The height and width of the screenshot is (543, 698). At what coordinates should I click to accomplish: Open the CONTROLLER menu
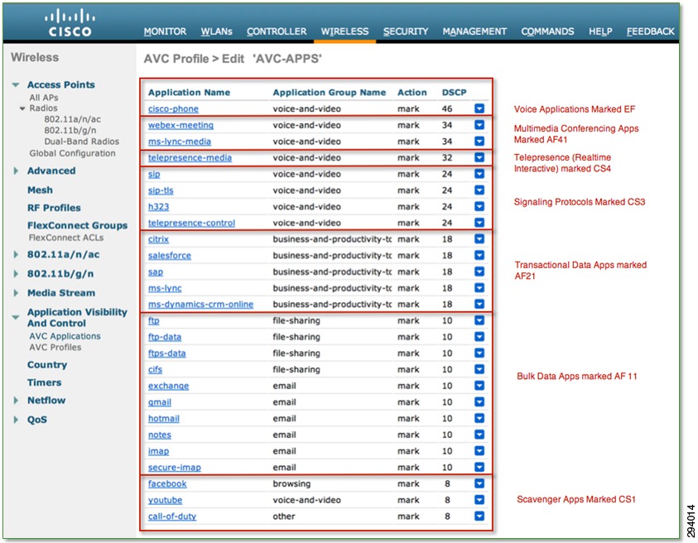(277, 31)
